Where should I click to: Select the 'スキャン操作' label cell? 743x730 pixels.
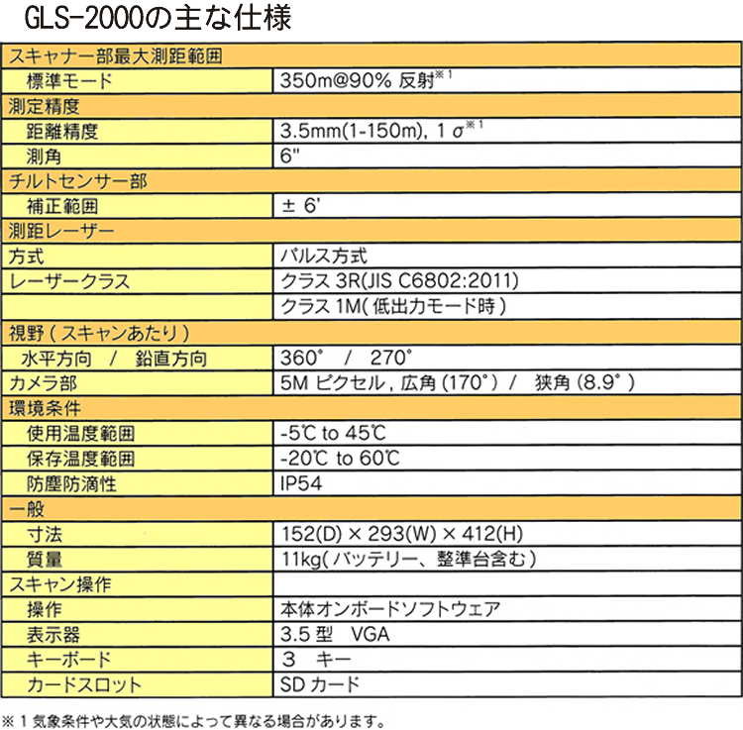pyautogui.click(x=137, y=584)
